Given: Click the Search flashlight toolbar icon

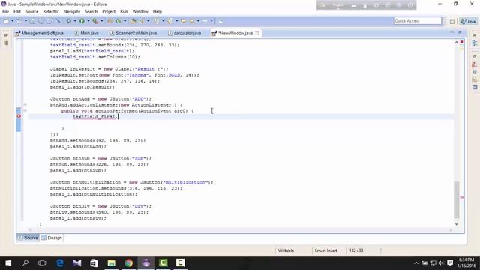Looking at the screenshot, I should coord(142,21).
